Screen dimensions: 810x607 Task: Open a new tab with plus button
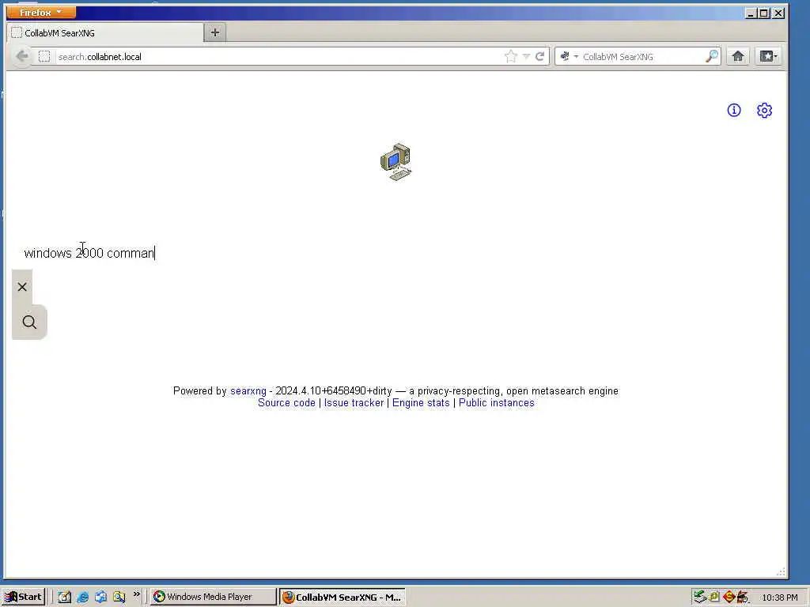[x=215, y=32]
